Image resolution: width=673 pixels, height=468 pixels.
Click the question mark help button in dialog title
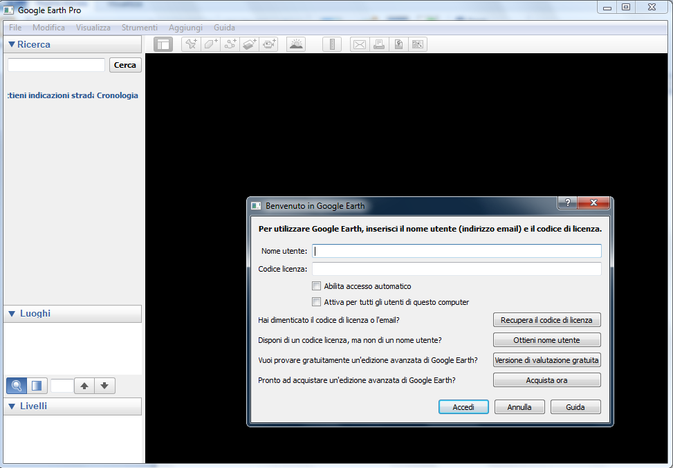click(x=567, y=203)
